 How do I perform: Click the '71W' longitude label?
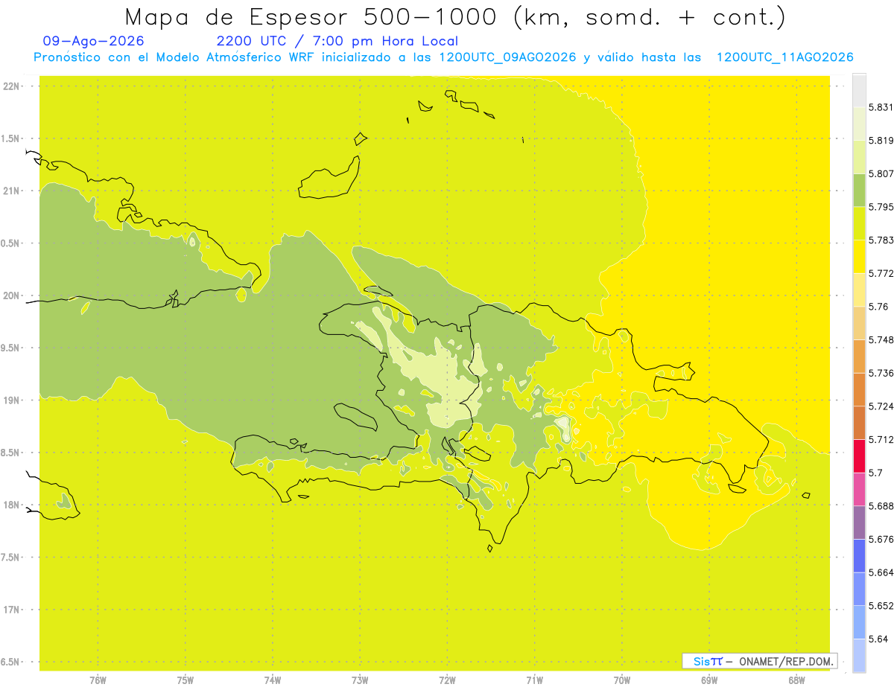[x=534, y=680]
